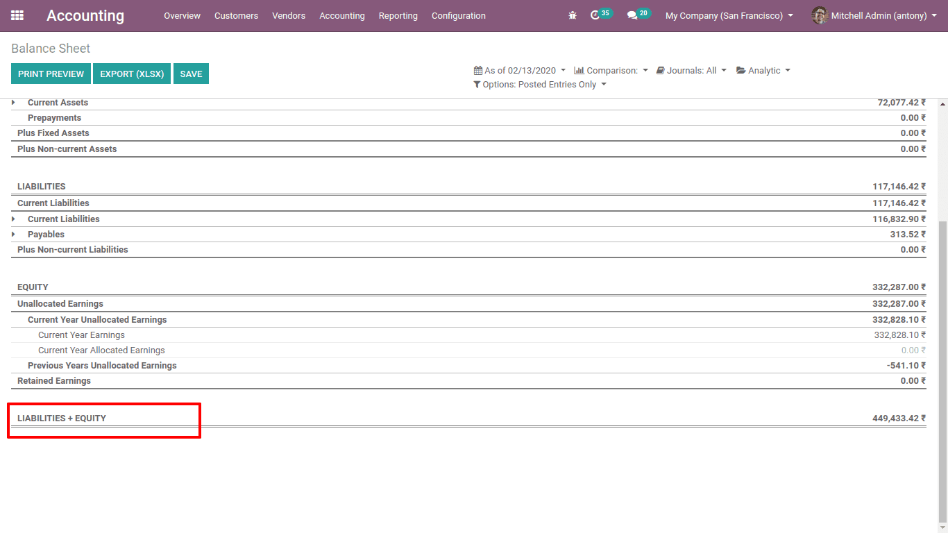The width and height of the screenshot is (948, 533).
Task: Click the Accounting app title
Action: click(x=85, y=15)
